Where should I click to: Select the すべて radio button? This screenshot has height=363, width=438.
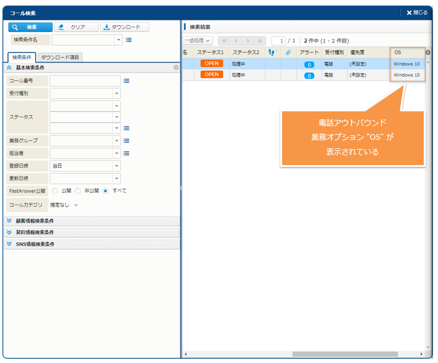[106, 191]
